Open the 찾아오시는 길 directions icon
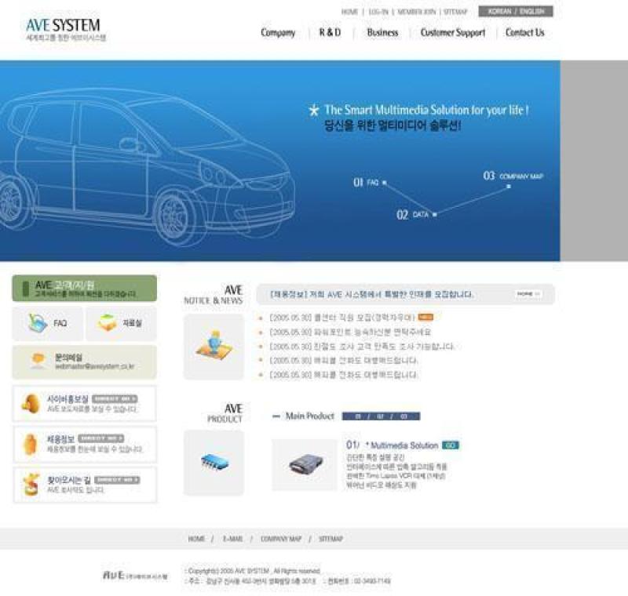 click(31, 484)
